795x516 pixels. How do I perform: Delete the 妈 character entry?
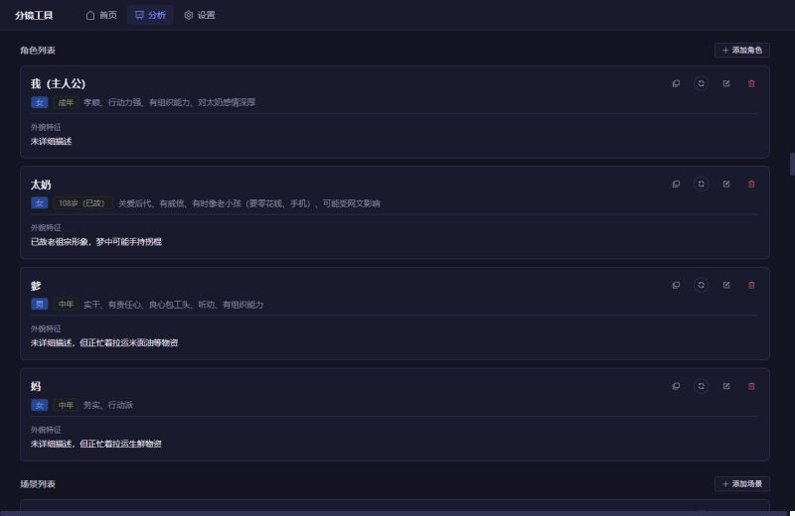[x=751, y=386]
